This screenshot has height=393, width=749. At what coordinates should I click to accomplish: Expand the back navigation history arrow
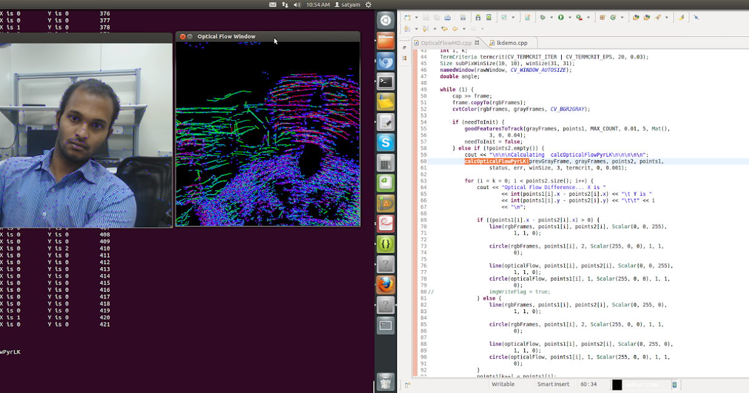pyautogui.click(x=464, y=28)
